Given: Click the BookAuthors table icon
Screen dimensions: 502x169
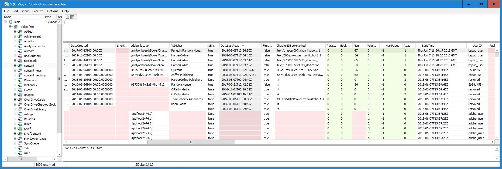Looking at the screenshot, I should tap(20, 56).
